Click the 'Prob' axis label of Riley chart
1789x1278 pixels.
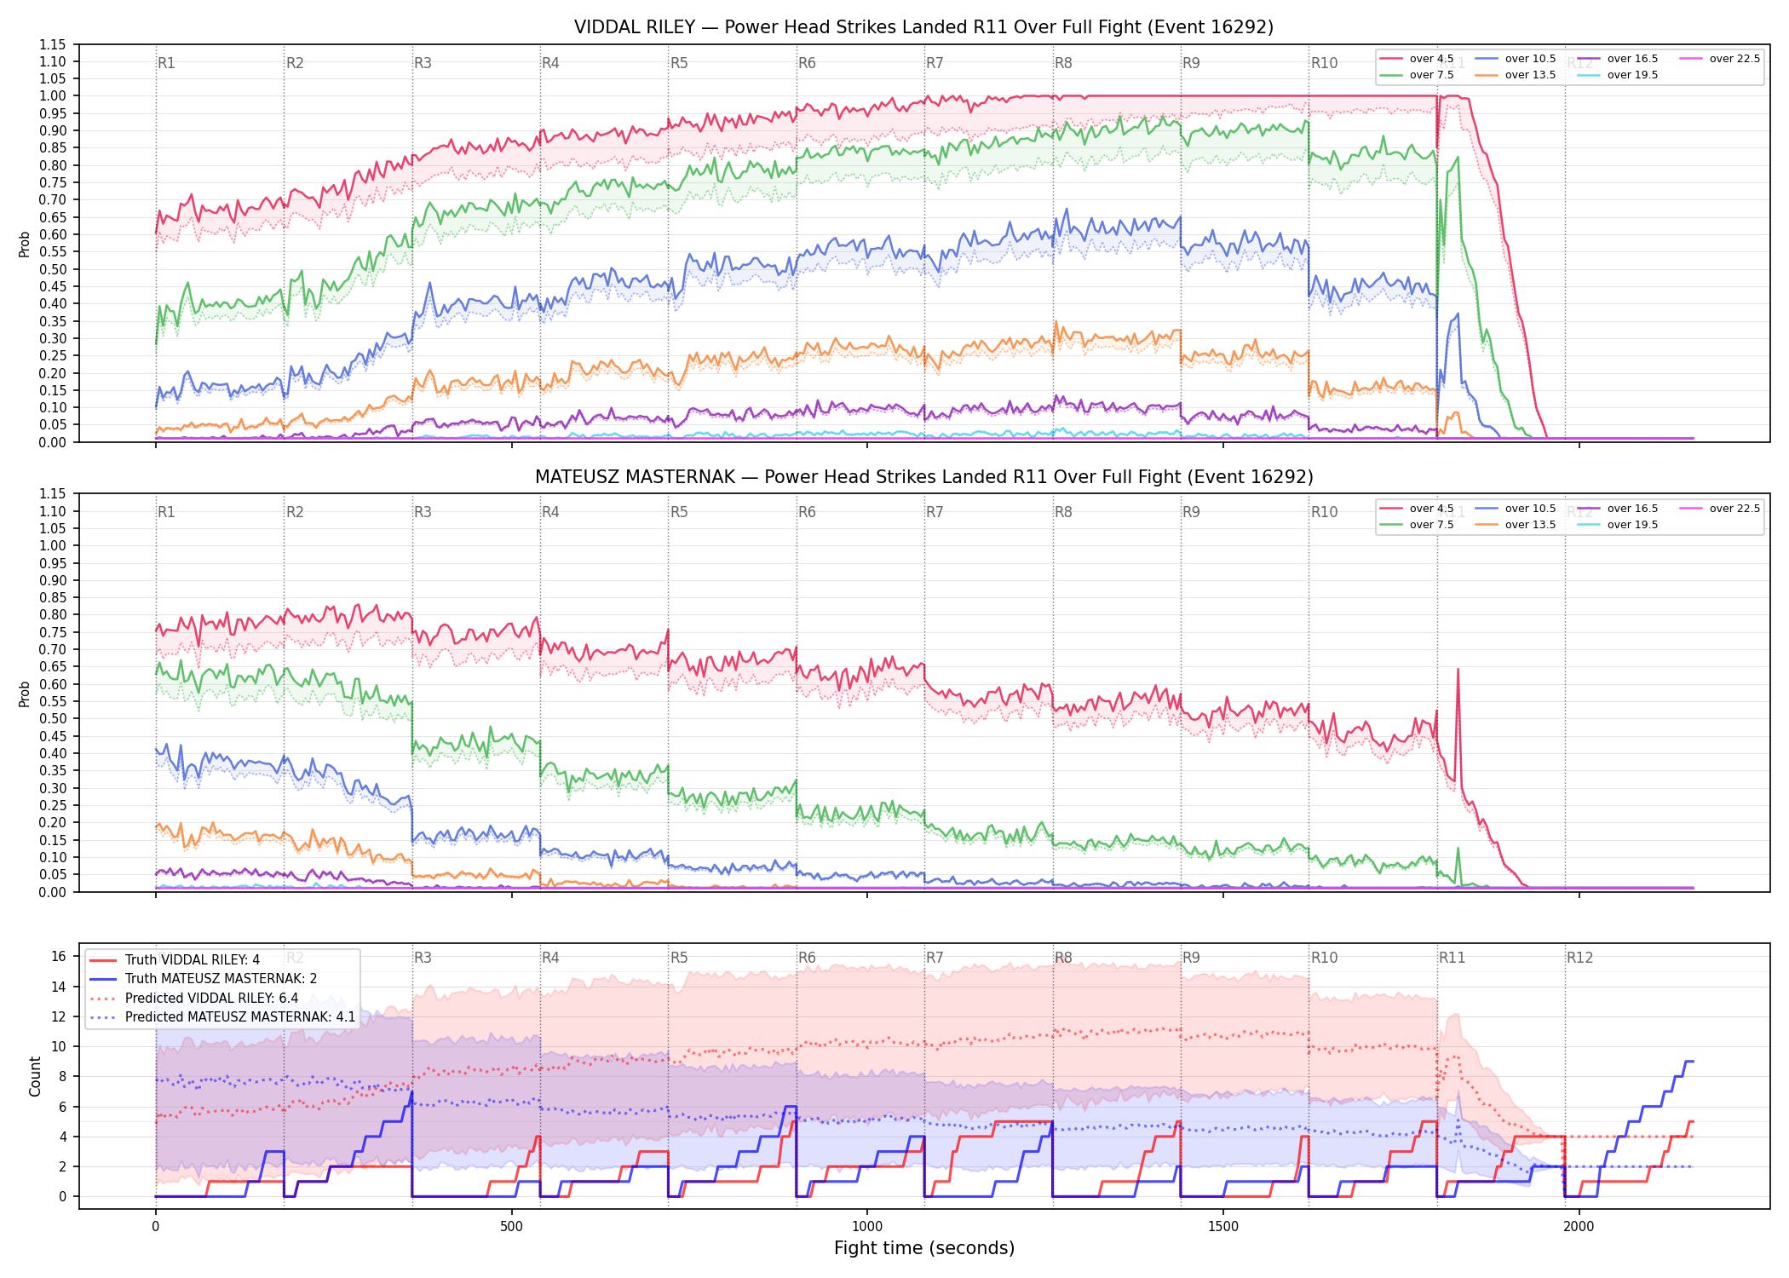click(24, 244)
